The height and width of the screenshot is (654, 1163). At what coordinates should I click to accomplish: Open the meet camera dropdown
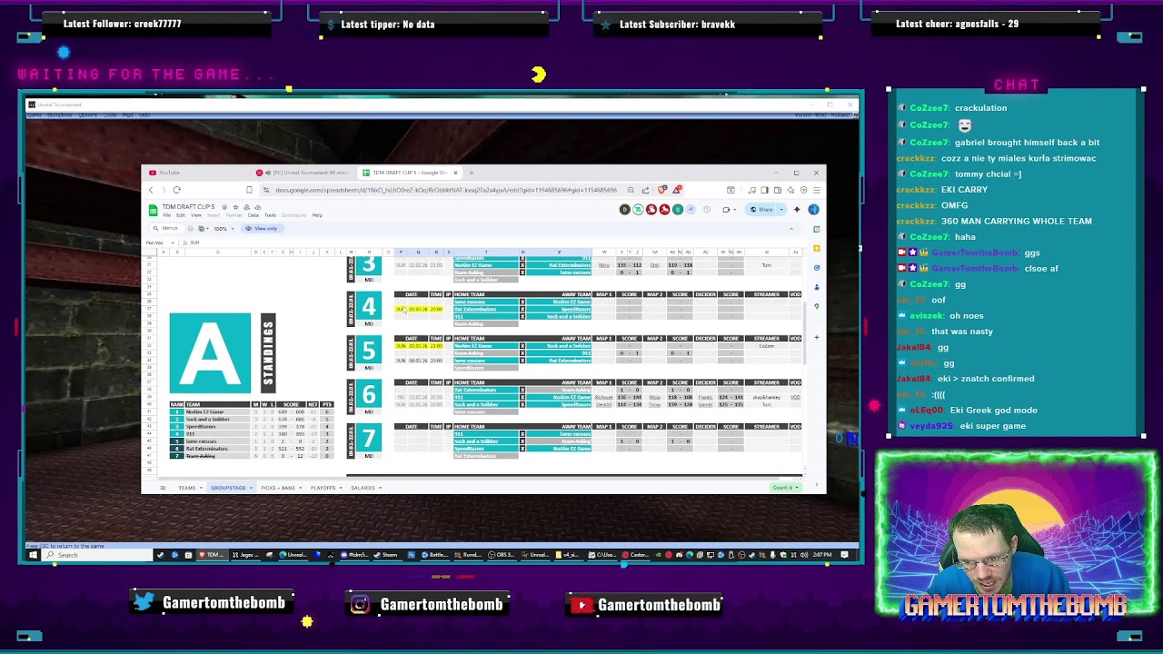pos(728,210)
